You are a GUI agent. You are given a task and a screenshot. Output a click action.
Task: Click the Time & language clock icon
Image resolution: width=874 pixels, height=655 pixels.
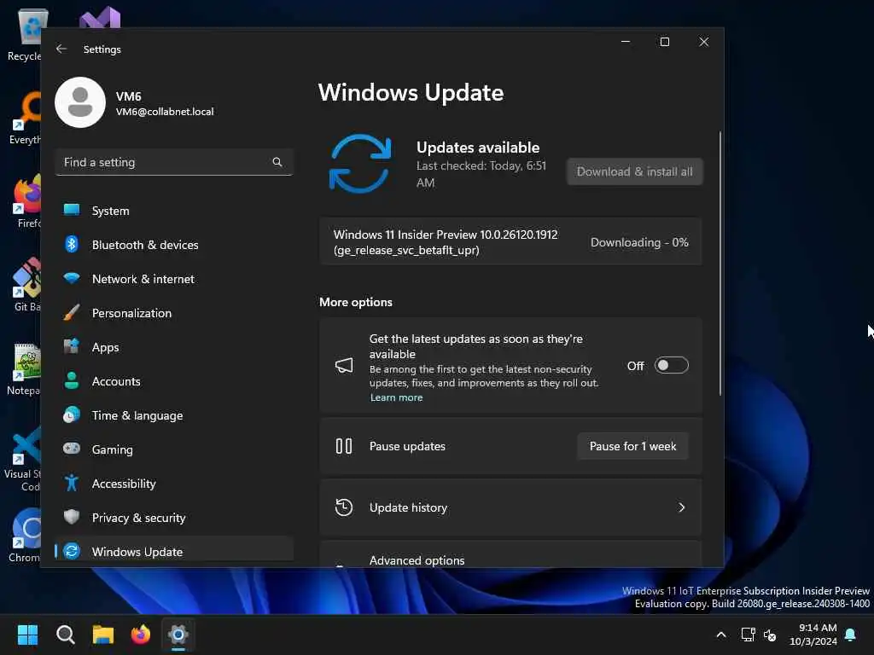(72, 415)
